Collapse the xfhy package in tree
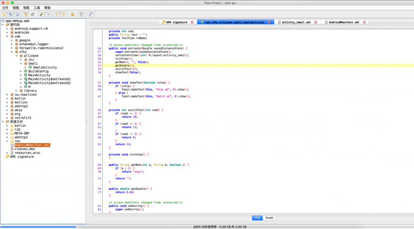The width and height of the screenshot is (414, 229). pyautogui.click(x=12, y=52)
